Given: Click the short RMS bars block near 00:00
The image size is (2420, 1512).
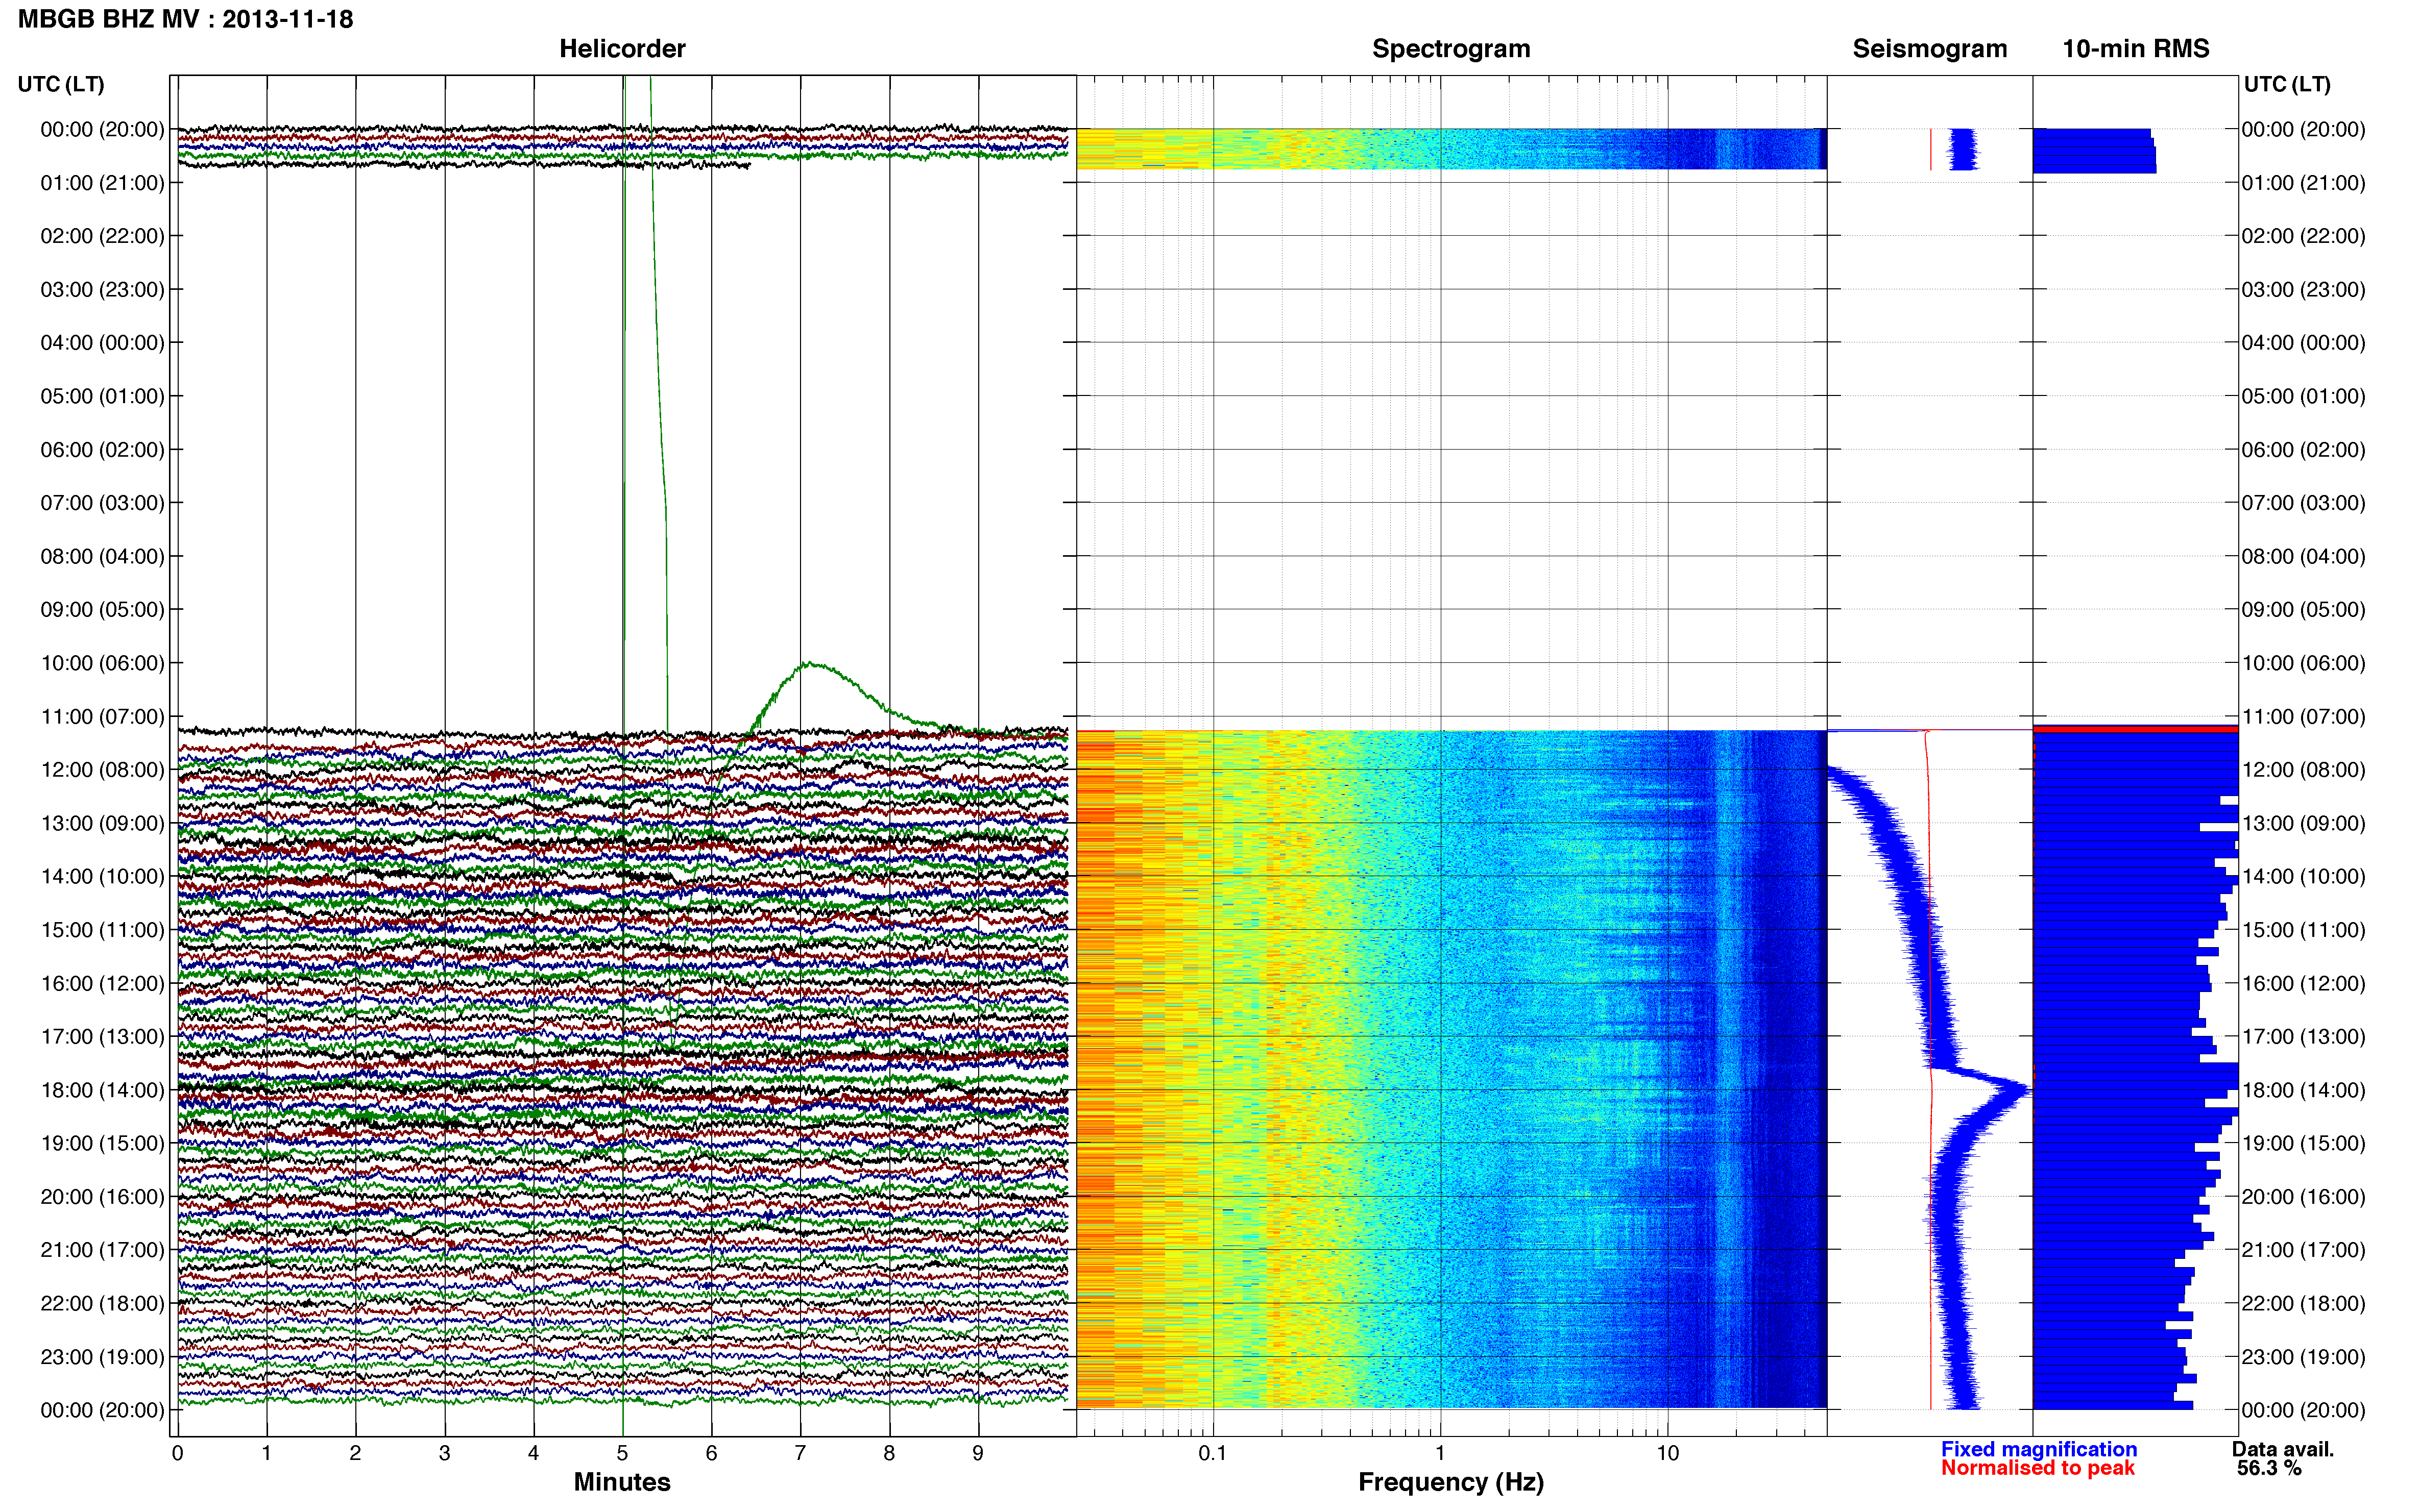Looking at the screenshot, I should [x=2094, y=151].
